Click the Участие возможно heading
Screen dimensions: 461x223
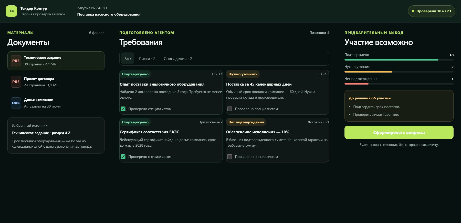(379, 42)
